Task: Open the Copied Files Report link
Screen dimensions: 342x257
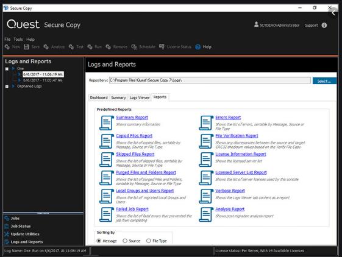Action: (134, 136)
